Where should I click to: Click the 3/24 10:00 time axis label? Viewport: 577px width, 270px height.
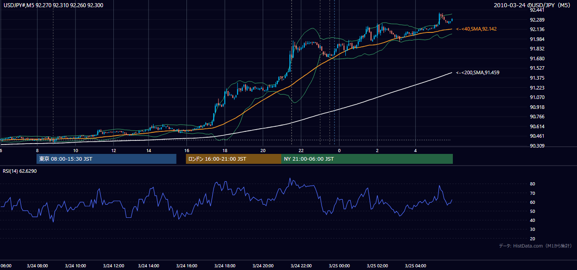click(x=75, y=266)
